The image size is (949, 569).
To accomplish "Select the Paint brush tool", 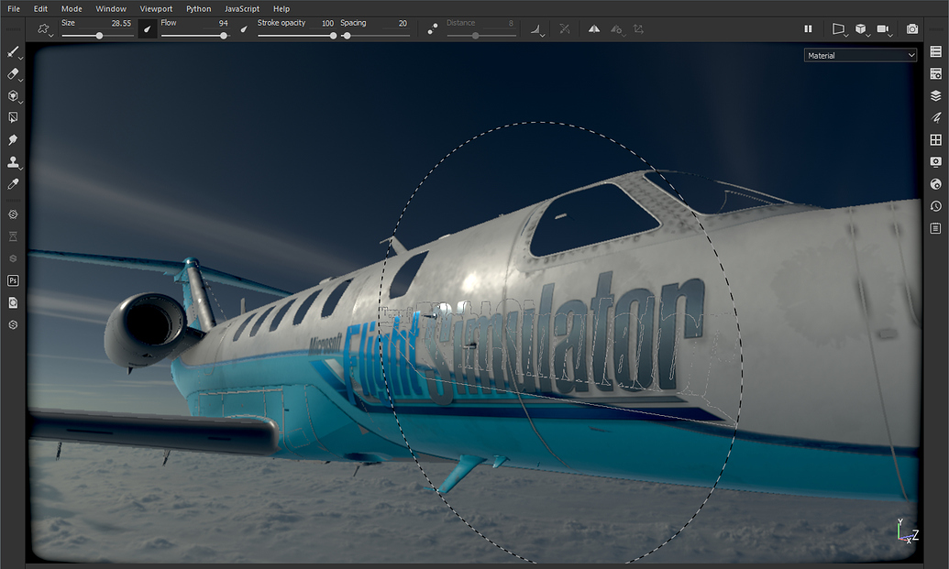I will tap(12, 52).
